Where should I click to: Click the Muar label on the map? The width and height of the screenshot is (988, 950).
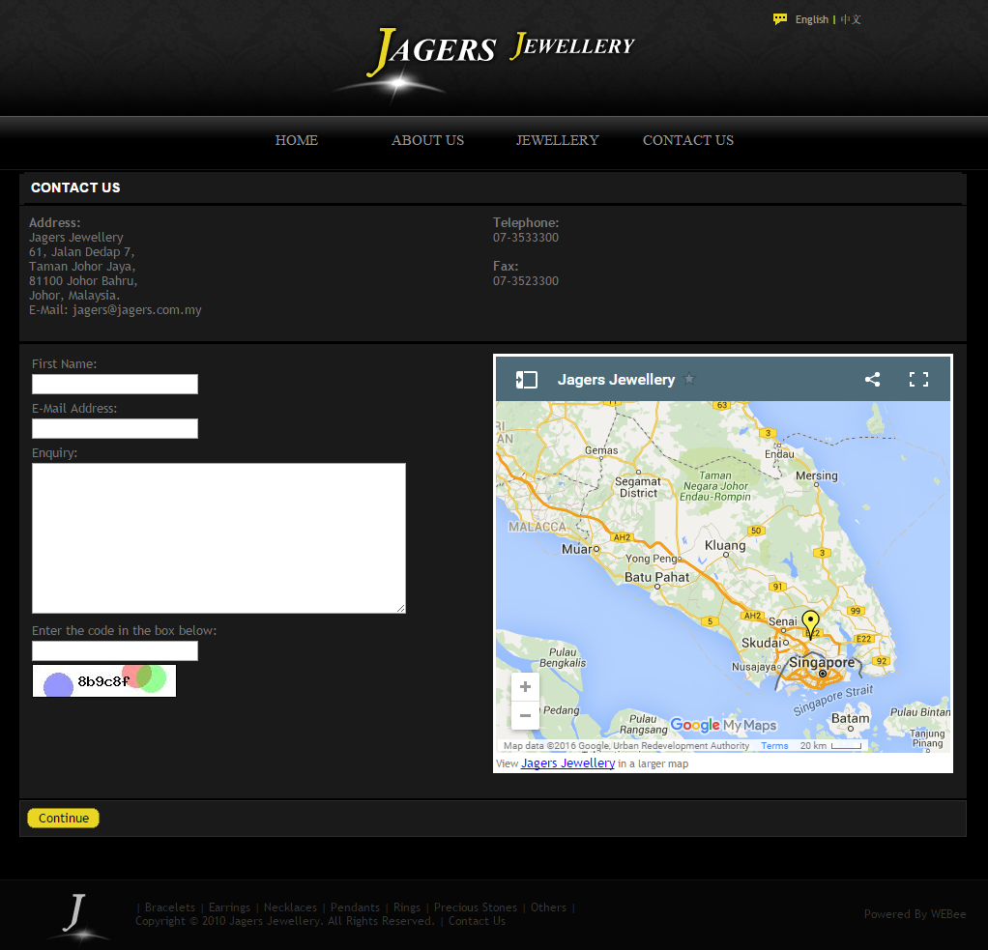click(x=576, y=549)
